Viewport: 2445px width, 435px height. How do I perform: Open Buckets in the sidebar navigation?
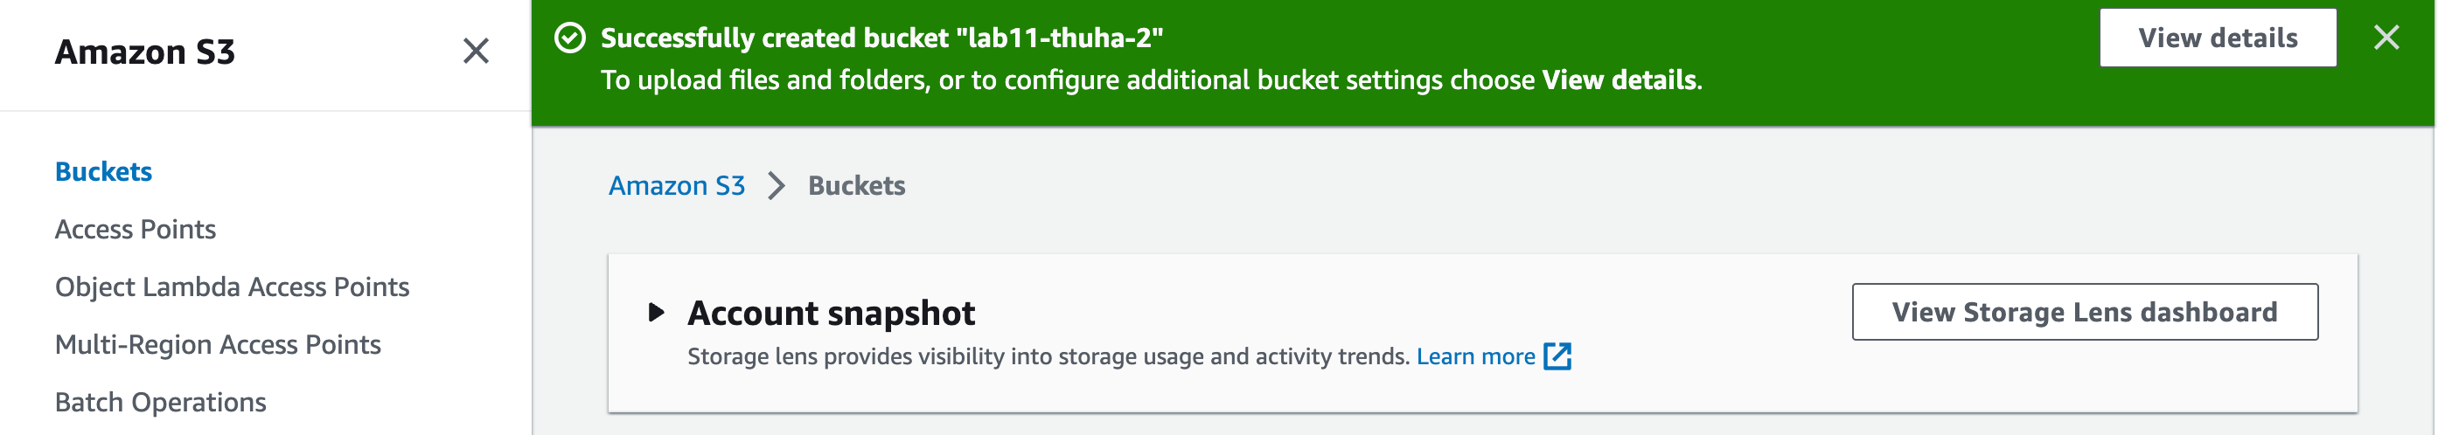(x=103, y=171)
